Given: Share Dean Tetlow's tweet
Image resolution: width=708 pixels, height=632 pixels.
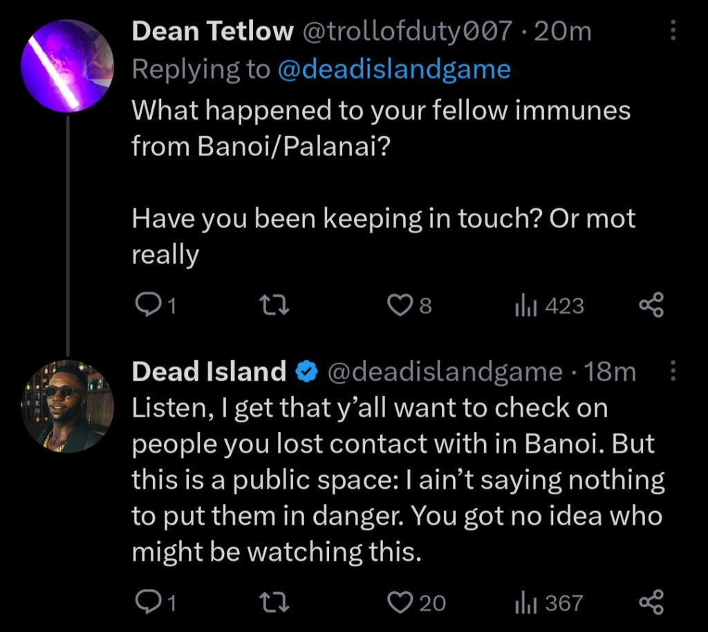Looking at the screenshot, I should click(651, 305).
